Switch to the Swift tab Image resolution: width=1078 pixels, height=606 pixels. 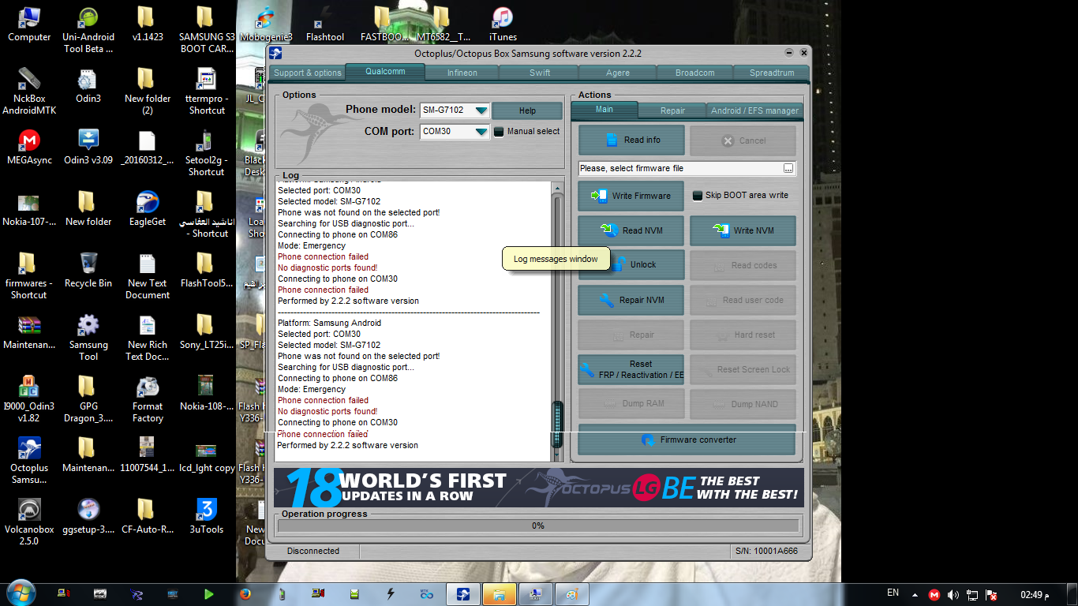pyautogui.click(x=540, y=73)
